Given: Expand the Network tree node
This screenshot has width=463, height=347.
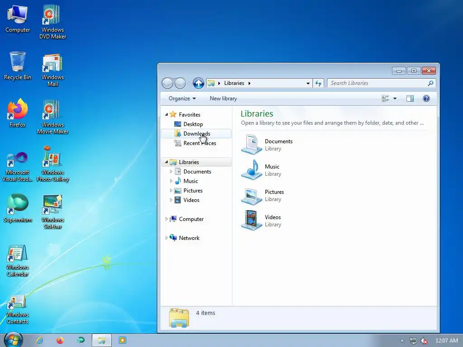Looking at the screenshot, I should (166, 238).
